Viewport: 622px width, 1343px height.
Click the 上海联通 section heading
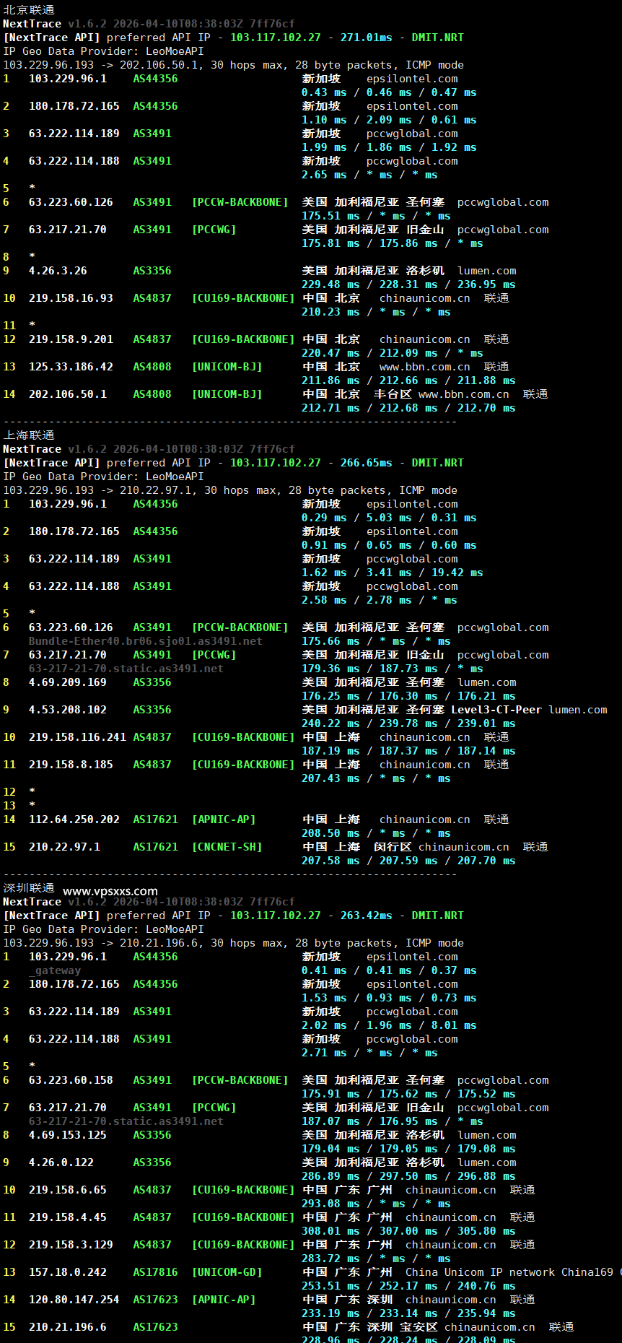click(29, 435)
